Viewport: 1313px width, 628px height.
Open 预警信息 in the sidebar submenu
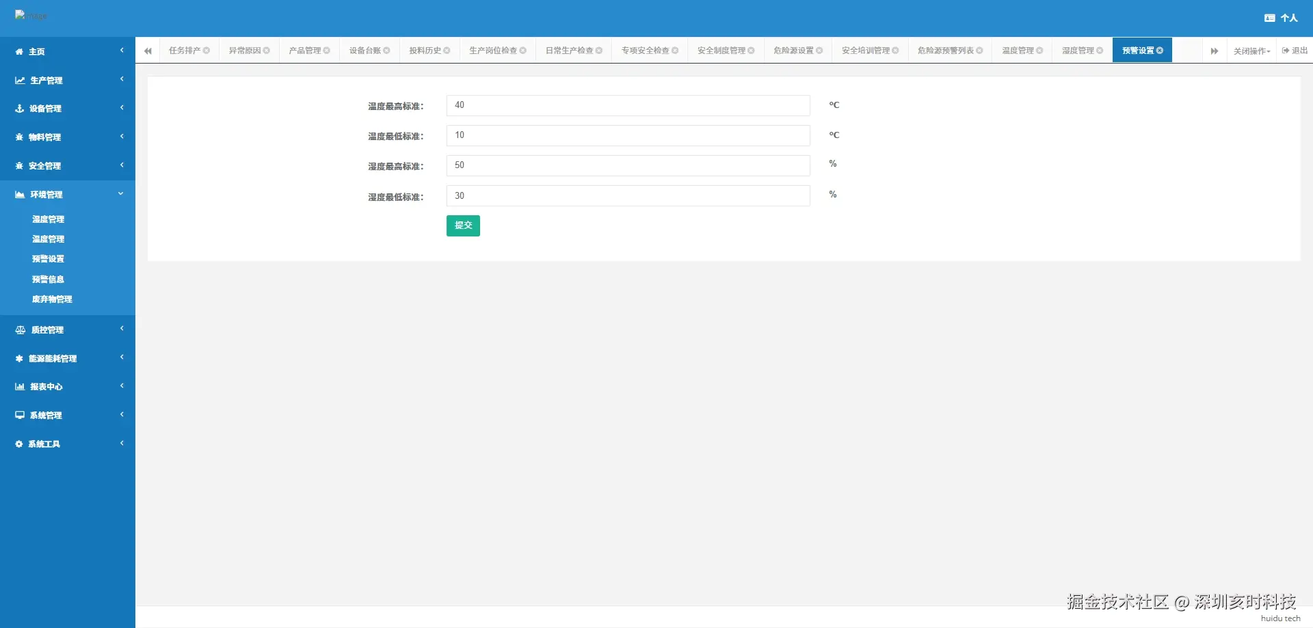pos(48,279)
